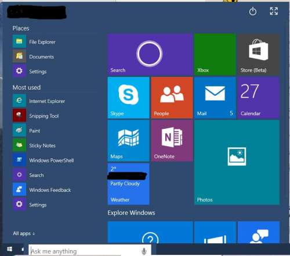290x256 pixels.
Task: Open the Mail tile
Action: tap(215, 98)
